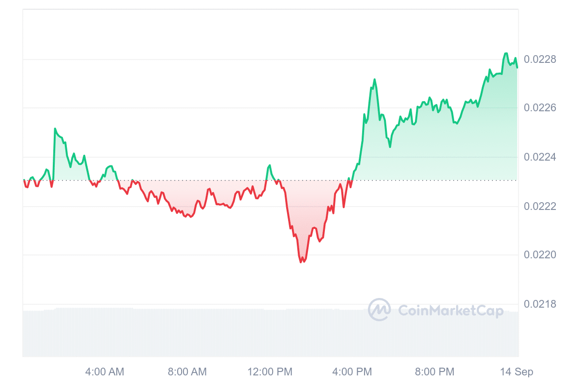Click the 8:00 AM time axis label
Screen dimensions: 581x387
[x=187, y=372]
